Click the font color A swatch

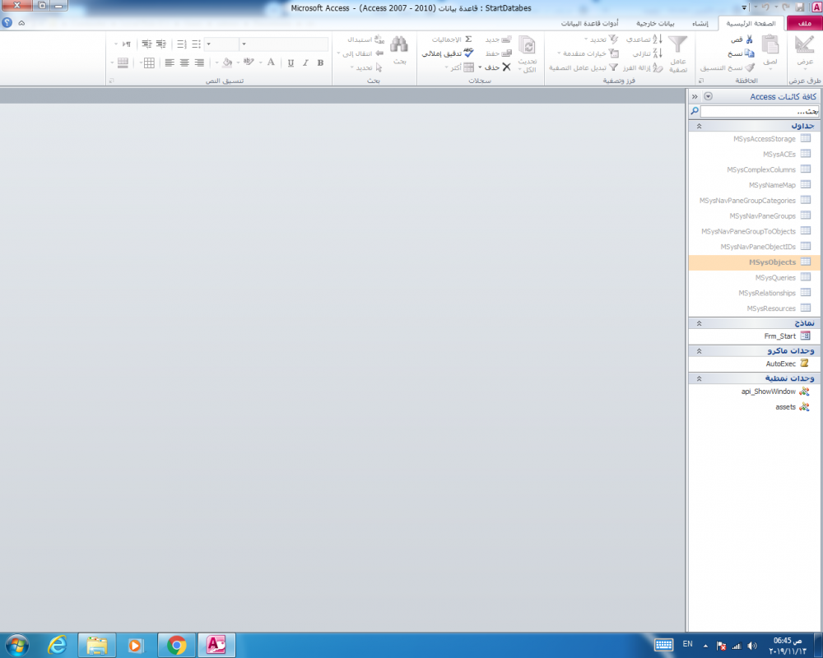(271, 63)
